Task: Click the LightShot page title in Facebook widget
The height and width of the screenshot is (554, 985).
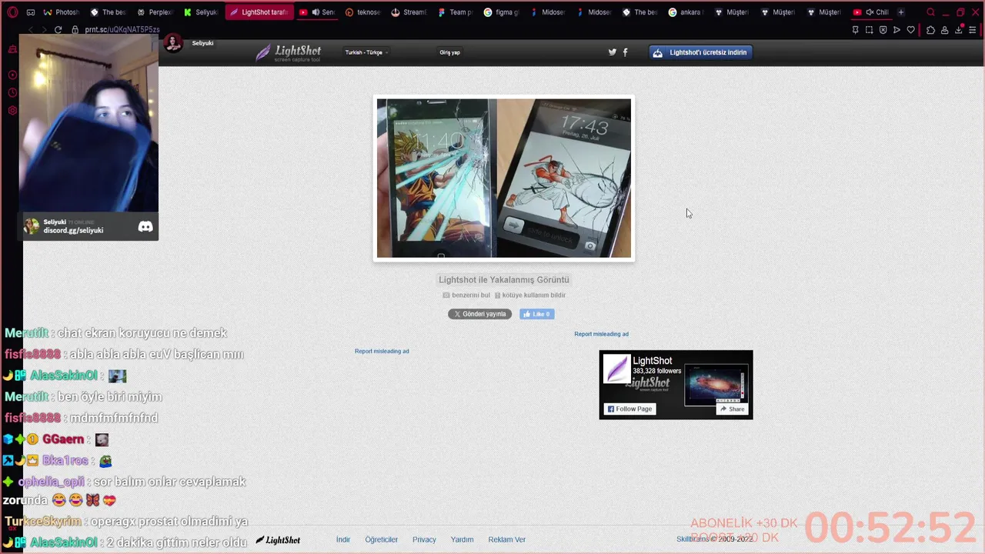Action: pyautogui.click(x=652, y=360)
